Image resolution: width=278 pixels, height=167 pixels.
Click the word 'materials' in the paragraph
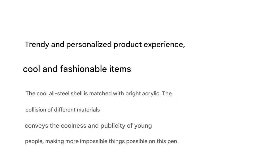tap(88, 110)
